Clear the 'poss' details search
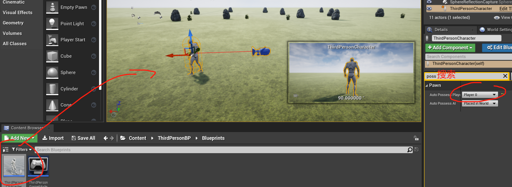The width and height of the screenshot is (512, 187). coord(505,76)
